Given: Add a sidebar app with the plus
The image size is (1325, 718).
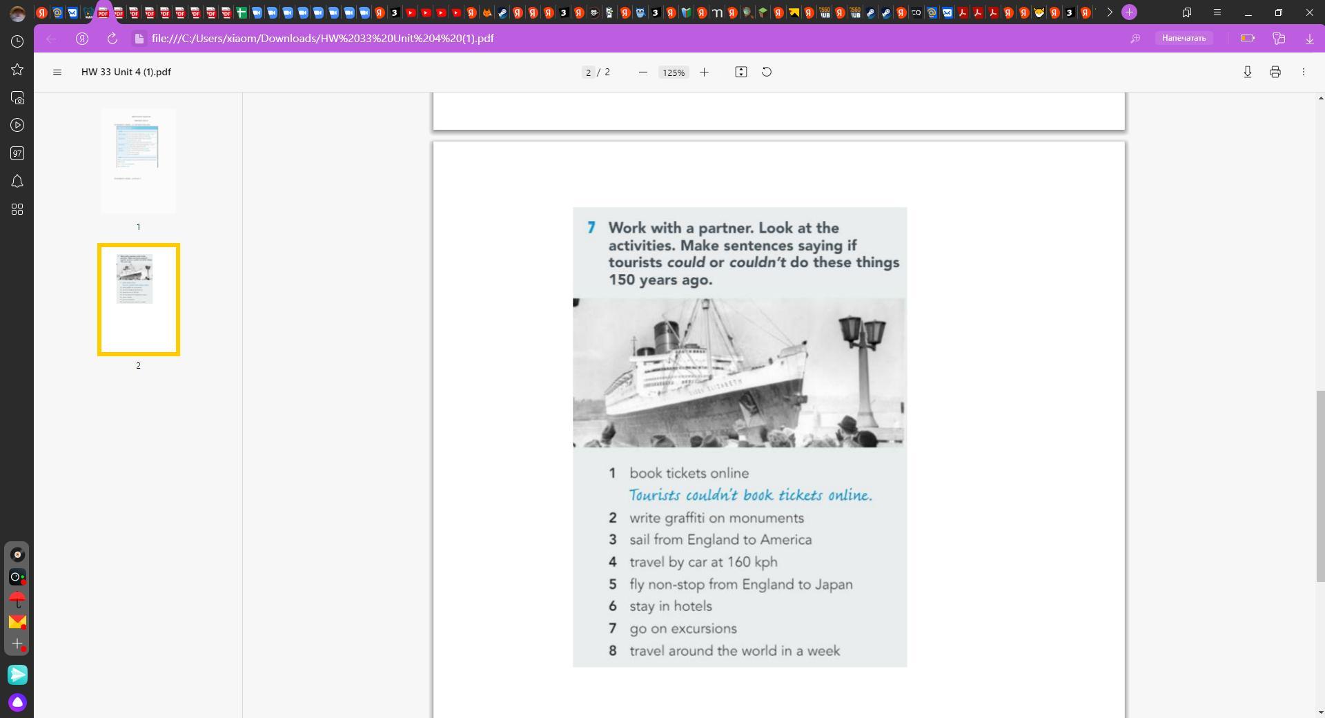Looking at the screenshot, I should click(17, 643).
